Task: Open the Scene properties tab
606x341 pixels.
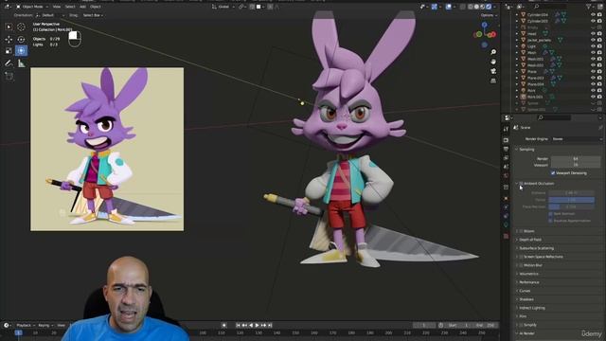Action: [506, 167]
